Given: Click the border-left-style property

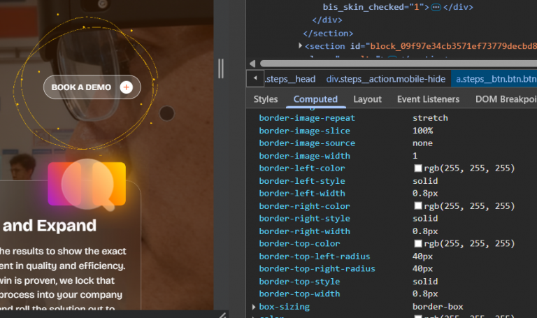Looking at the screenshot, I should click(302, 181).
